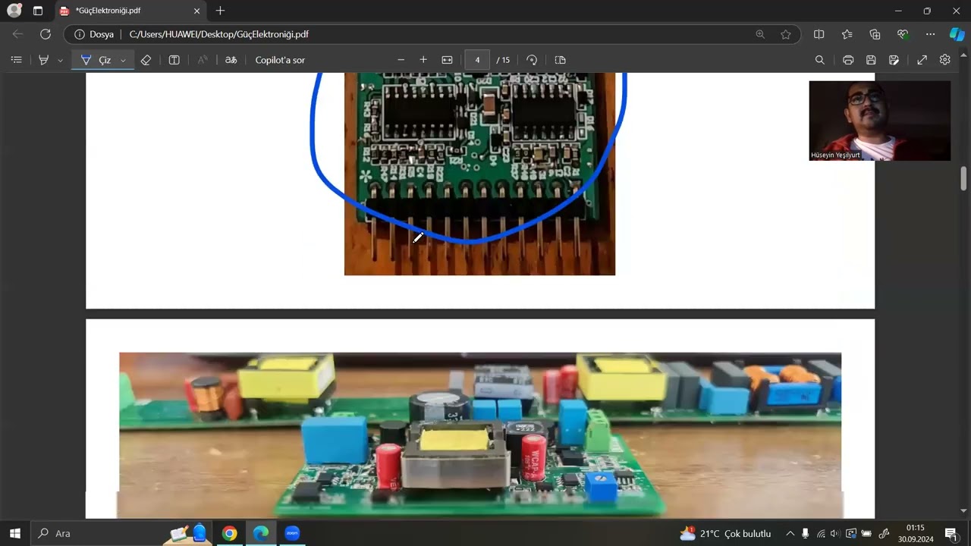Viewport: 971px width, 546px height.
Task: Click Copilot'a sor button
Action: pos(280,60)
